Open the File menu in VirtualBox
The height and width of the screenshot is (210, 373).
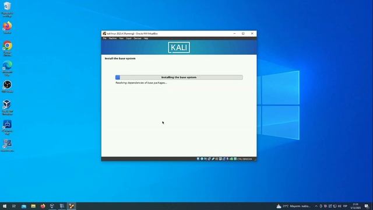[x=104, y=38]
